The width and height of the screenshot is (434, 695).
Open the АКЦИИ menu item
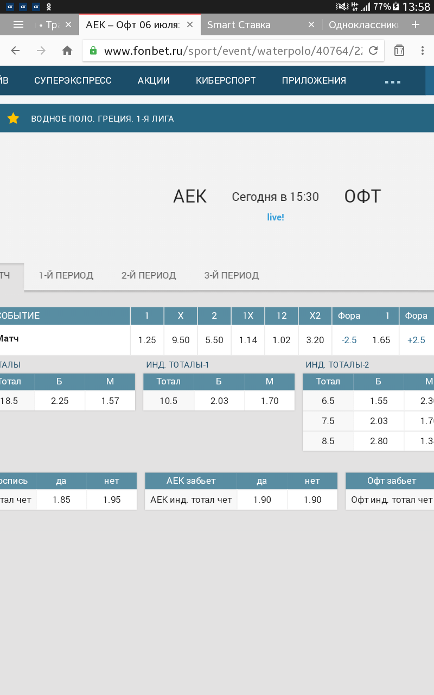click(x=154, y=80)
